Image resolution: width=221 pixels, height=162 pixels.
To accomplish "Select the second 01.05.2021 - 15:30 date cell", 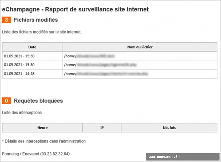I will coord(19,65).
